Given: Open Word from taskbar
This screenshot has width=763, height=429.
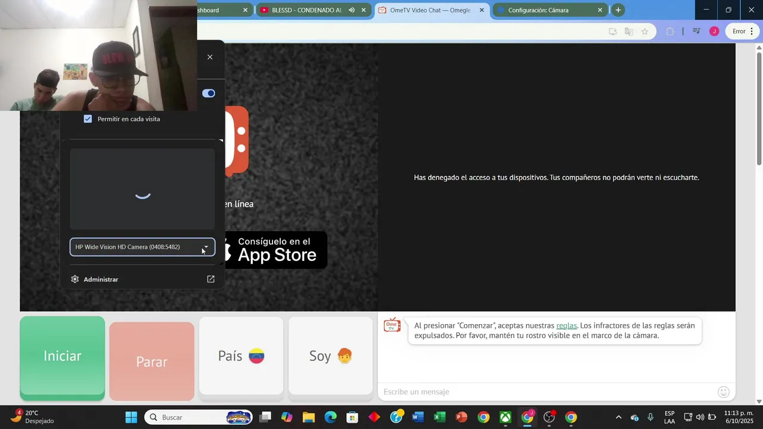Looking at the screenshot, I should coord(418,417).
